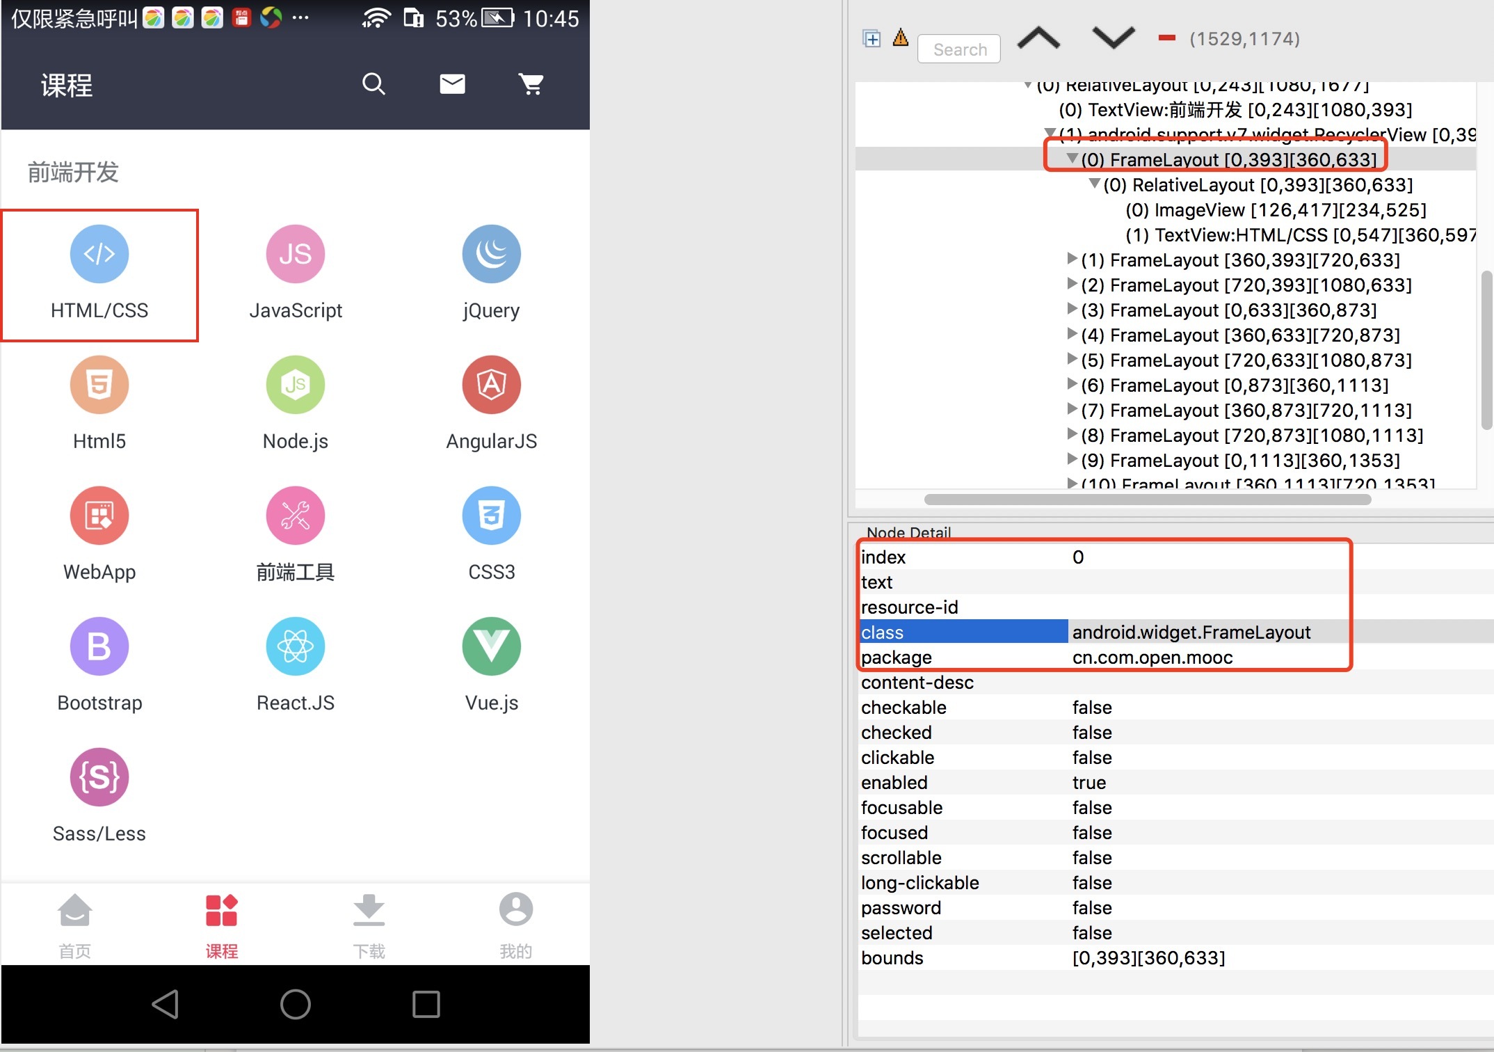
Task: Select the enabled property row
Action: (1175, 782)
